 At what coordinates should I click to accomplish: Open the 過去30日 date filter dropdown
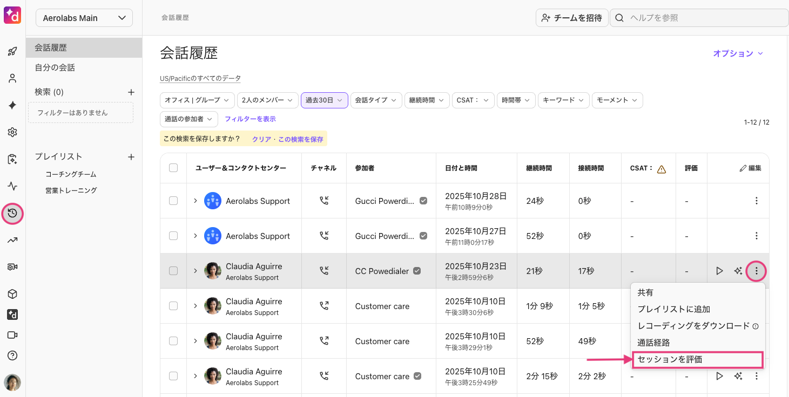324,100
